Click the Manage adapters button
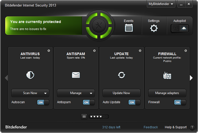 pyautogui.click(x=167, y=93)
